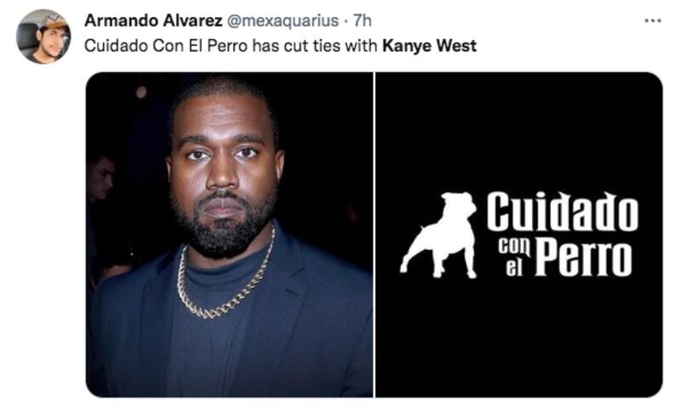Image resolution: width=681 pixels, height=409 pixels.
Task: Open the three-dot more options menu
Action: tap(652, 20)
